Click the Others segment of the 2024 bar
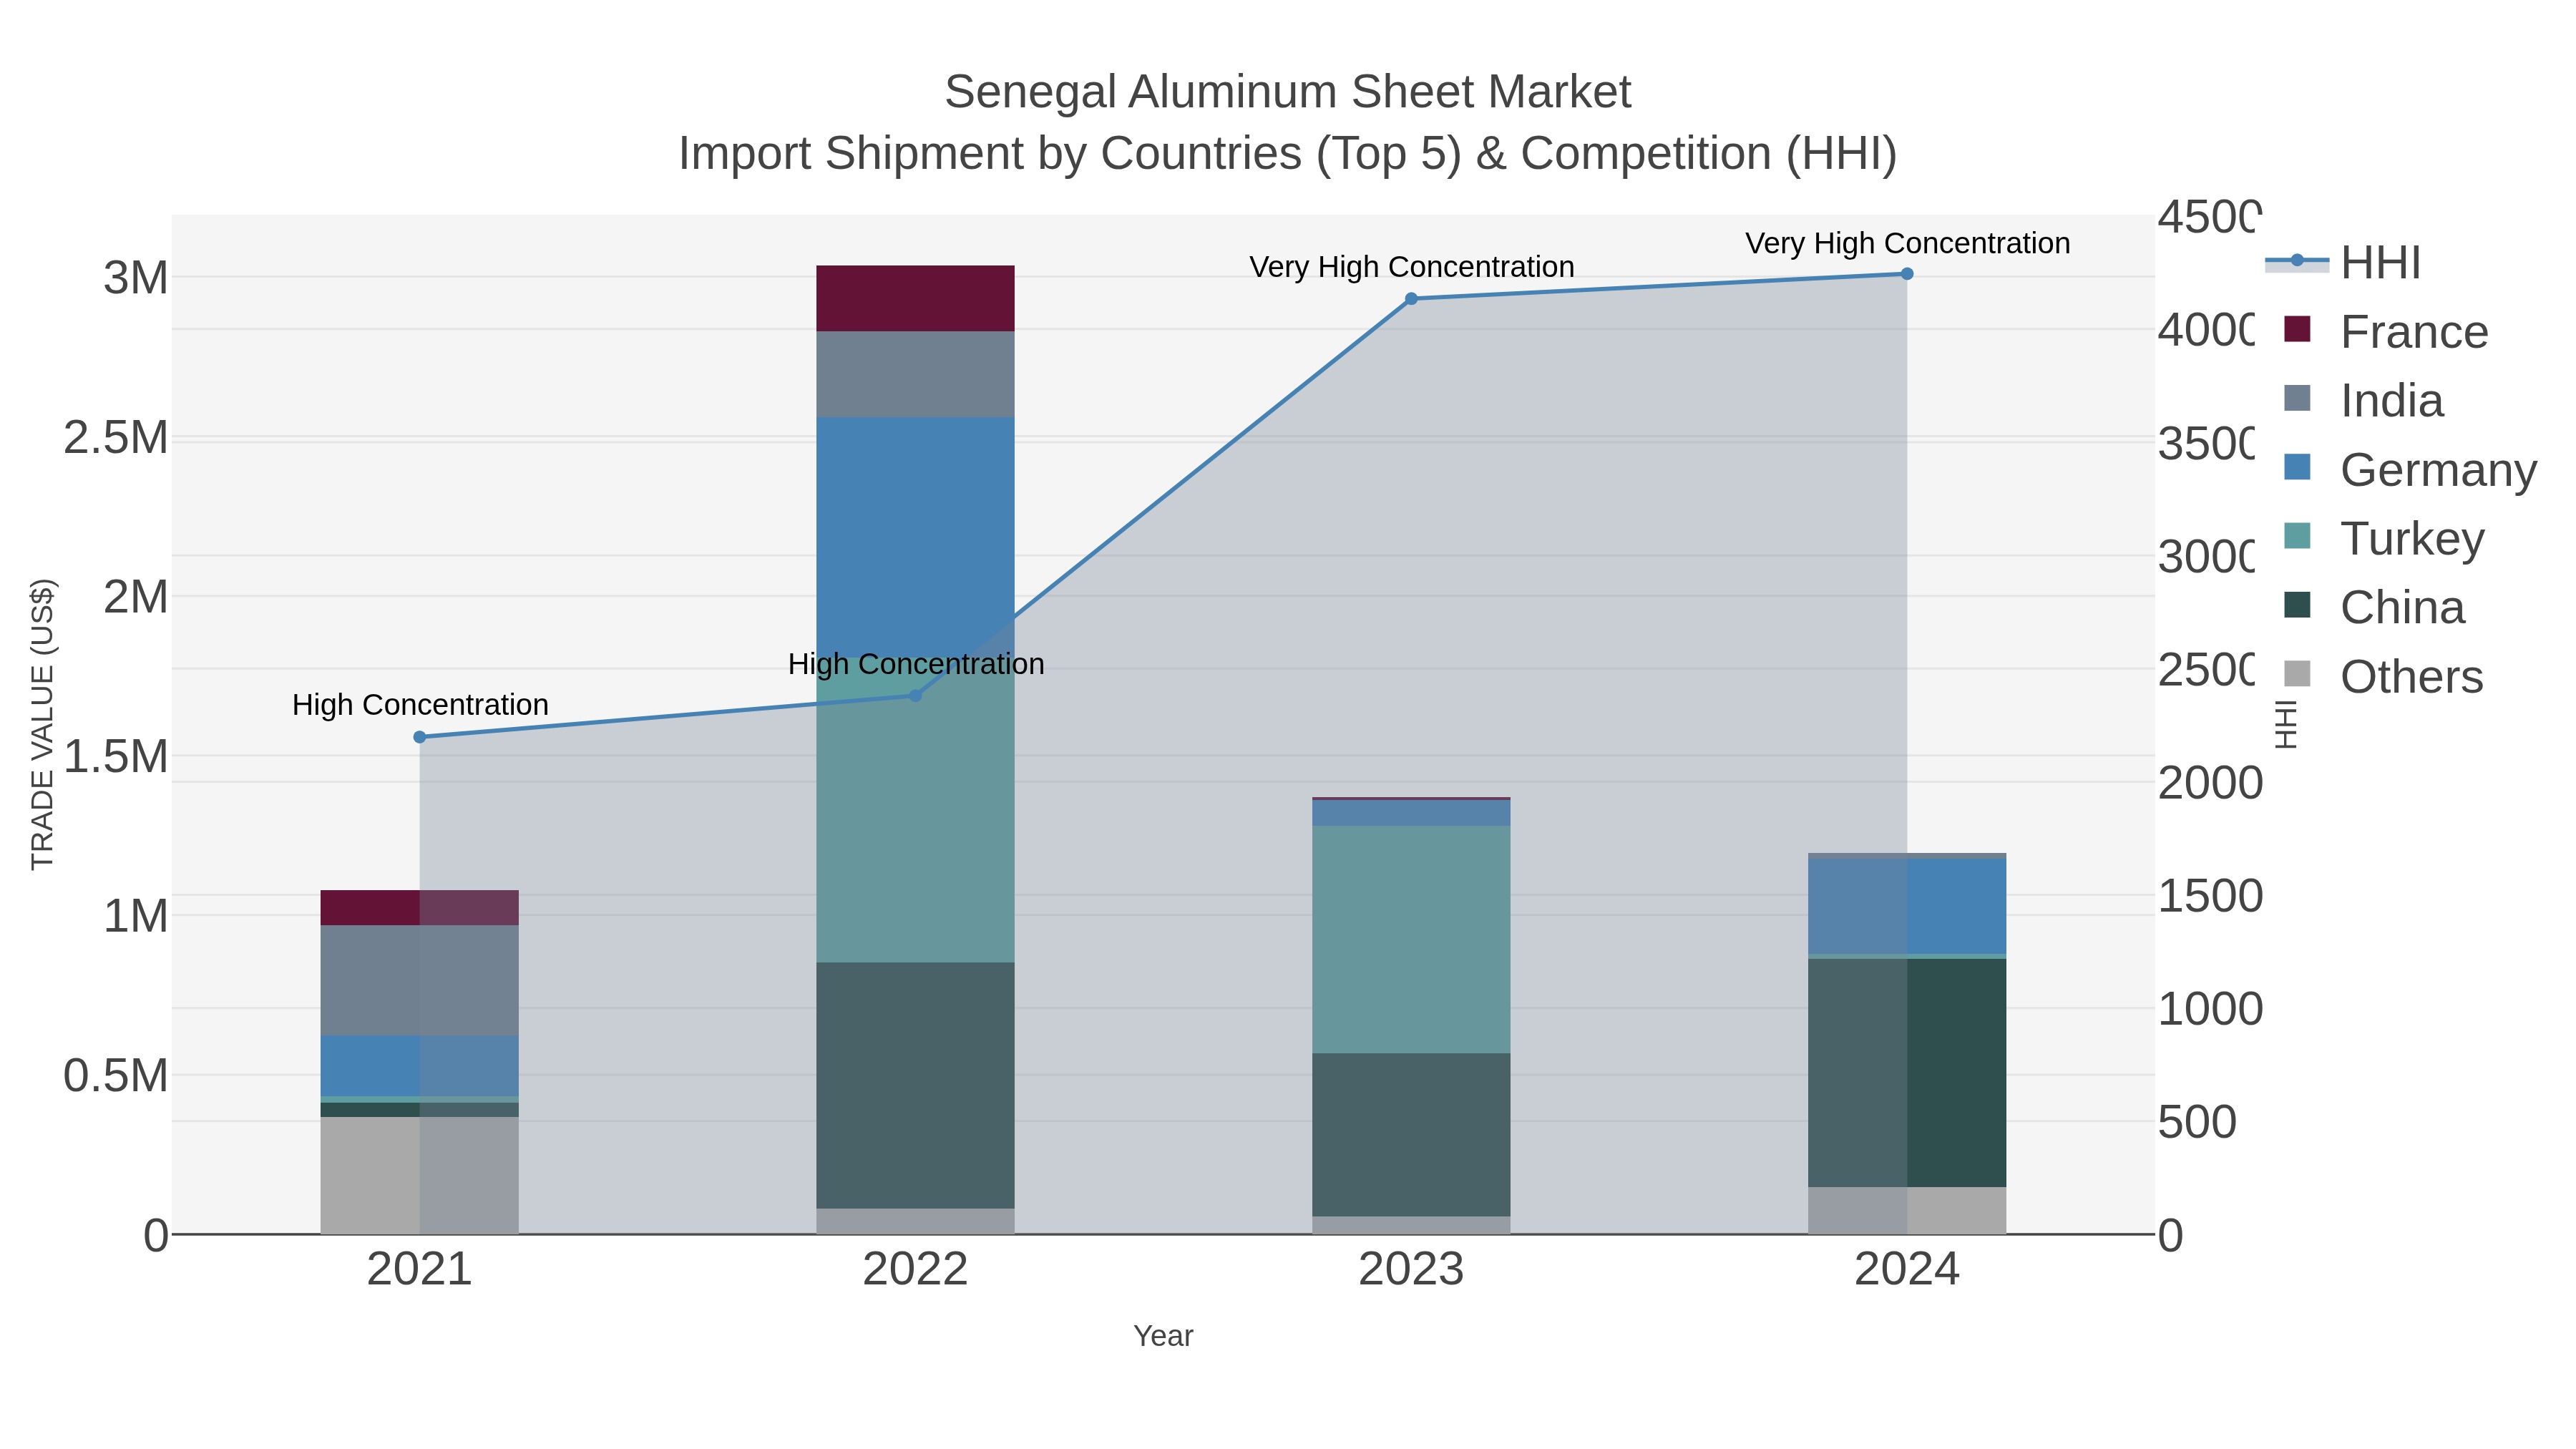The height and width of the screenshot is (1449, 2576). (x=1907, y=1210)
